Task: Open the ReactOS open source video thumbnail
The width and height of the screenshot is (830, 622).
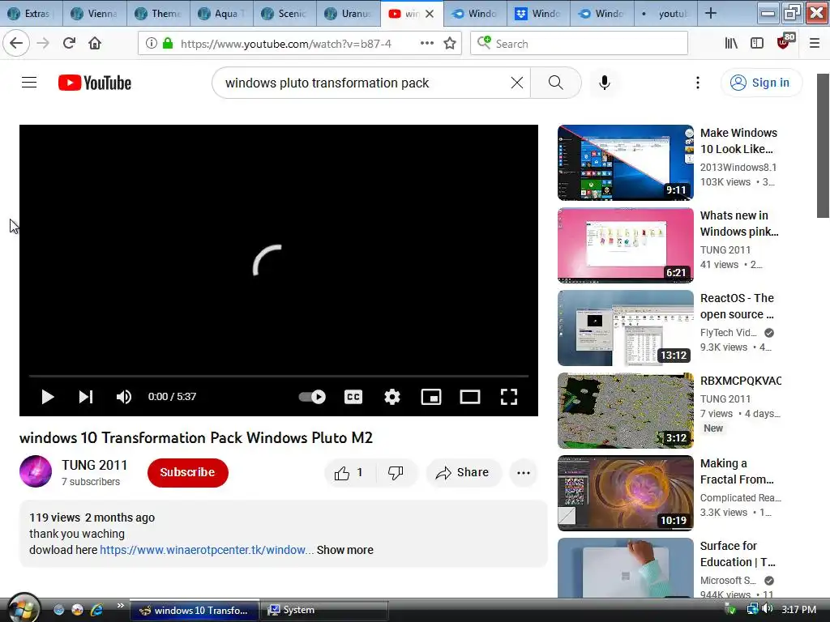Action: click(x=625, y=328)
